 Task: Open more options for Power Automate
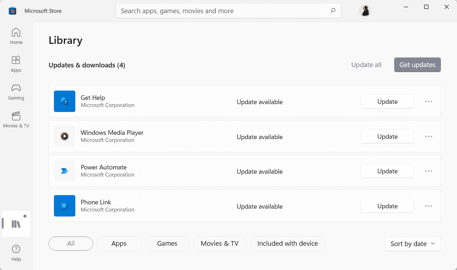click(428, 171)
